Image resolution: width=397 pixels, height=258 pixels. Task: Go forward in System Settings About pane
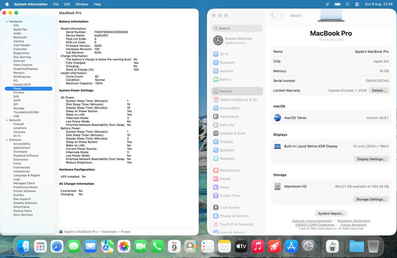pos(281,16)
